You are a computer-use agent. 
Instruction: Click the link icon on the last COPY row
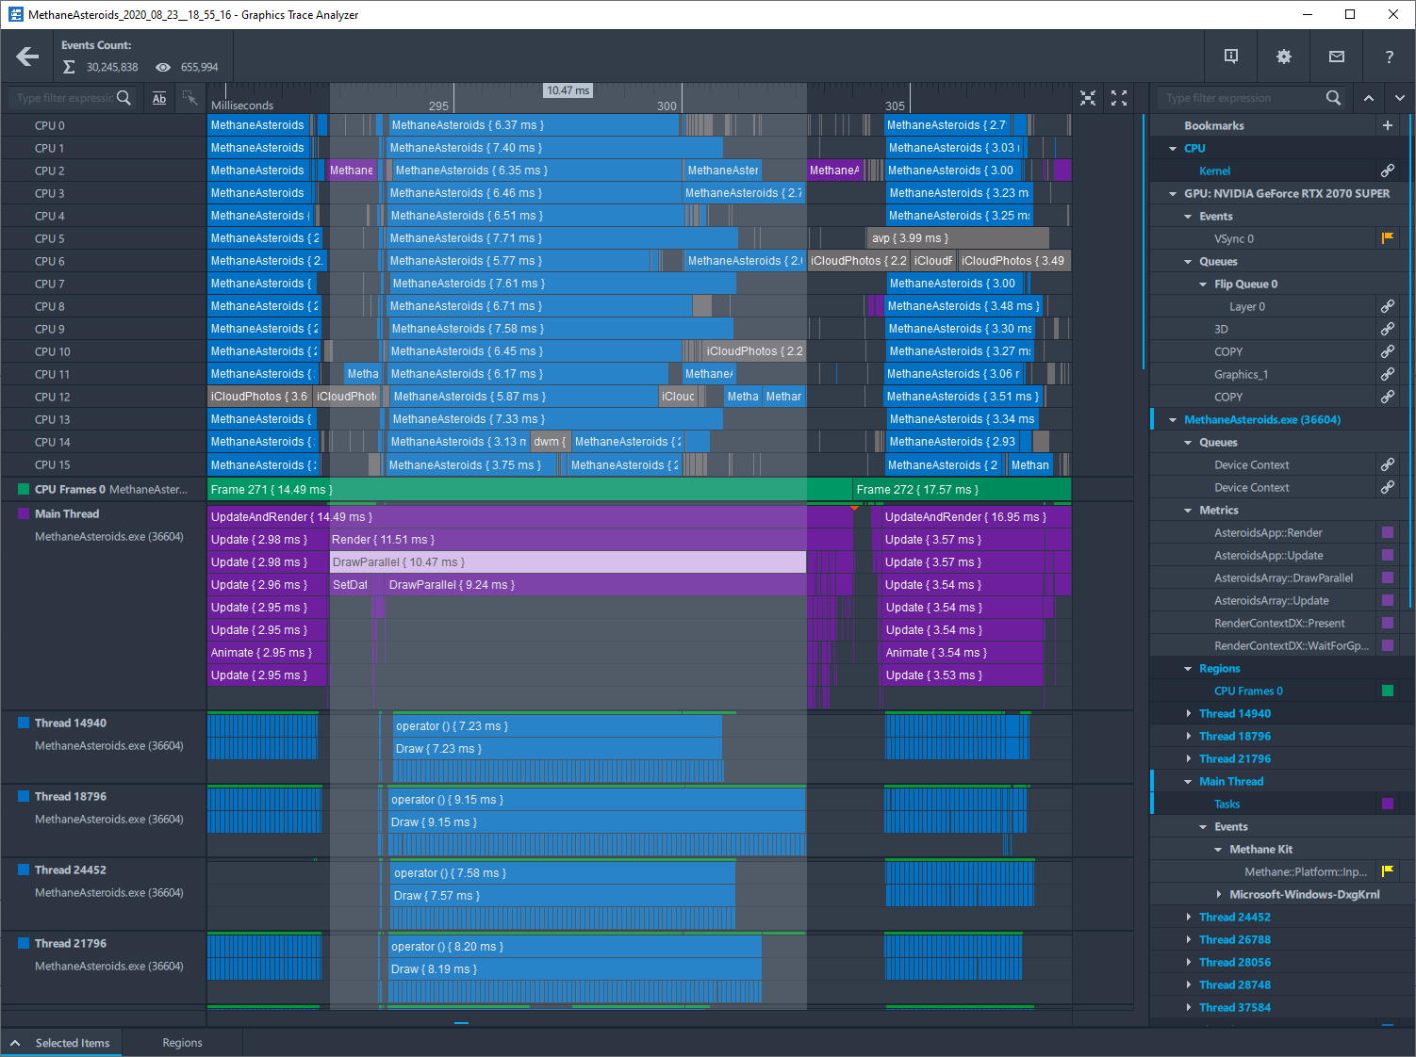[x=1388, y=397]
